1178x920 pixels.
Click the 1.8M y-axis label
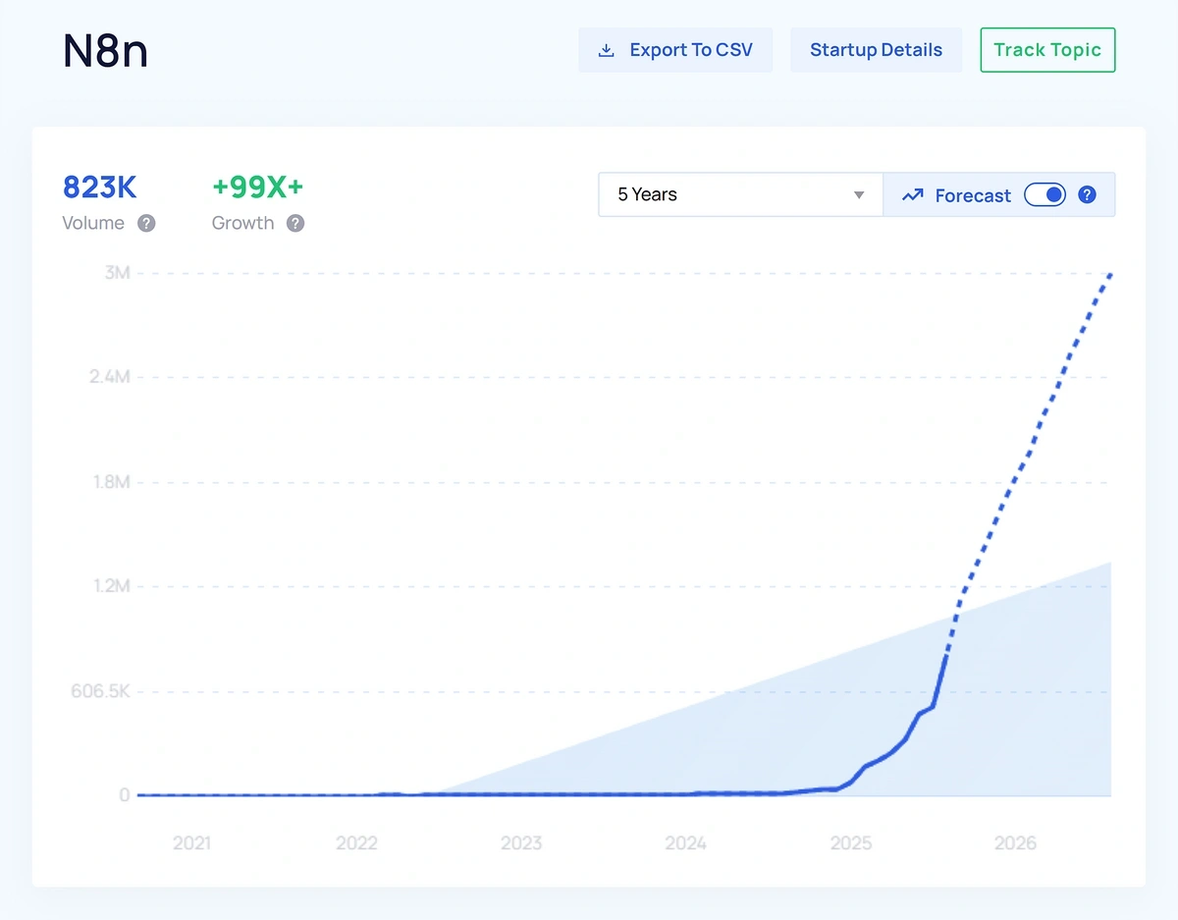pos(110,482)
